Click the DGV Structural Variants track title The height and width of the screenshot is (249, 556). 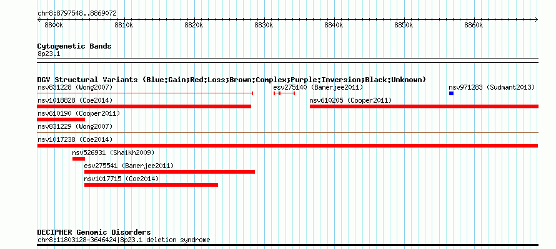click(232, 80)
